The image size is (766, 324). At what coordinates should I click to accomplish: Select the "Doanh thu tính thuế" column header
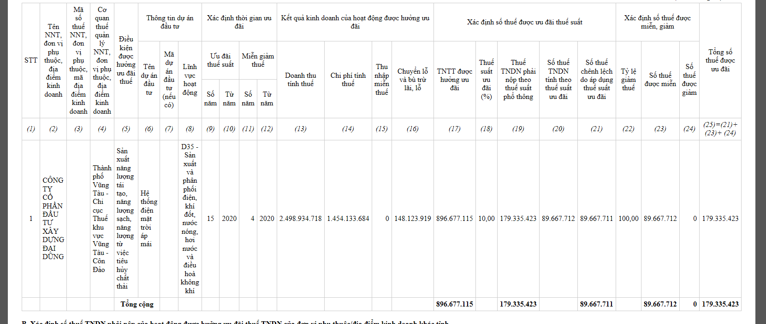(x=300, y=79)
